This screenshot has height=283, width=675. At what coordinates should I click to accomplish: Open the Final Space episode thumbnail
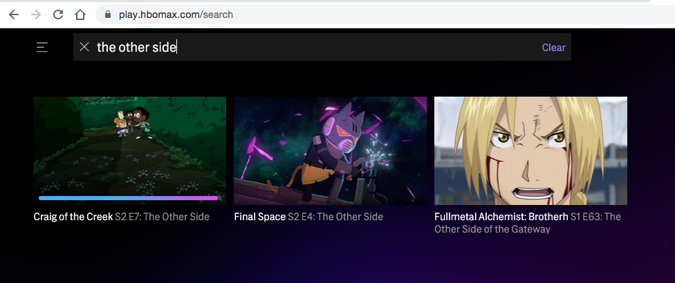click(x=330, y=150)
